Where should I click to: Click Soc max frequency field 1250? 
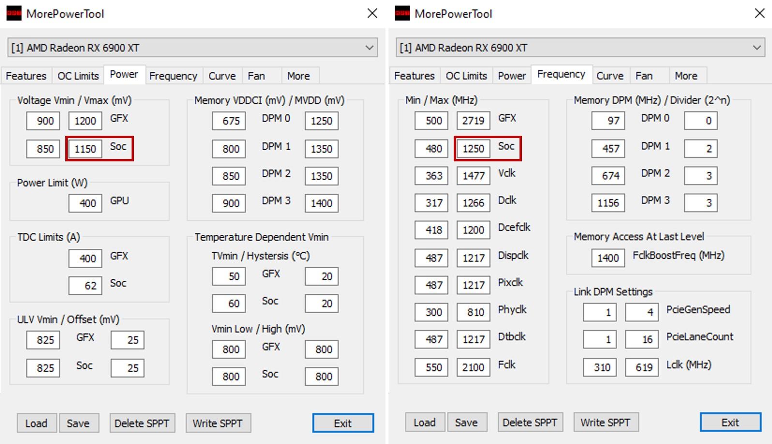click(x=473, y=149)
